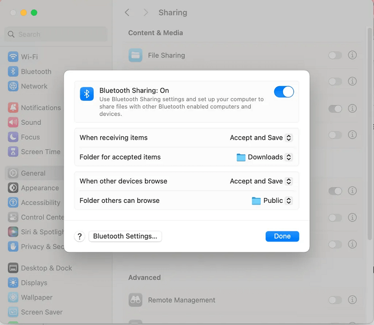Image resolution: width=374 pixels, height=325 pixels.
Task: Select the Notifications label in the sidebar
Action: coord(41,108)
